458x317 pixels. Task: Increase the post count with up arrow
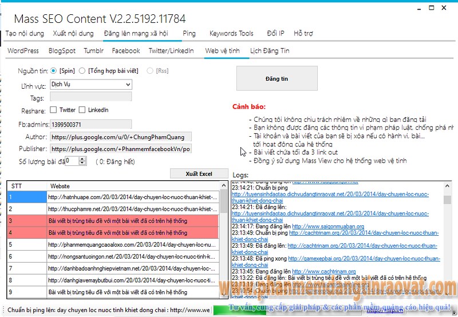(82, 159)
